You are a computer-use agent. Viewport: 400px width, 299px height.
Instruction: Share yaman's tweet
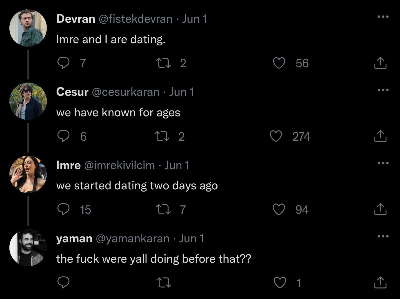(x=380, y=282)
